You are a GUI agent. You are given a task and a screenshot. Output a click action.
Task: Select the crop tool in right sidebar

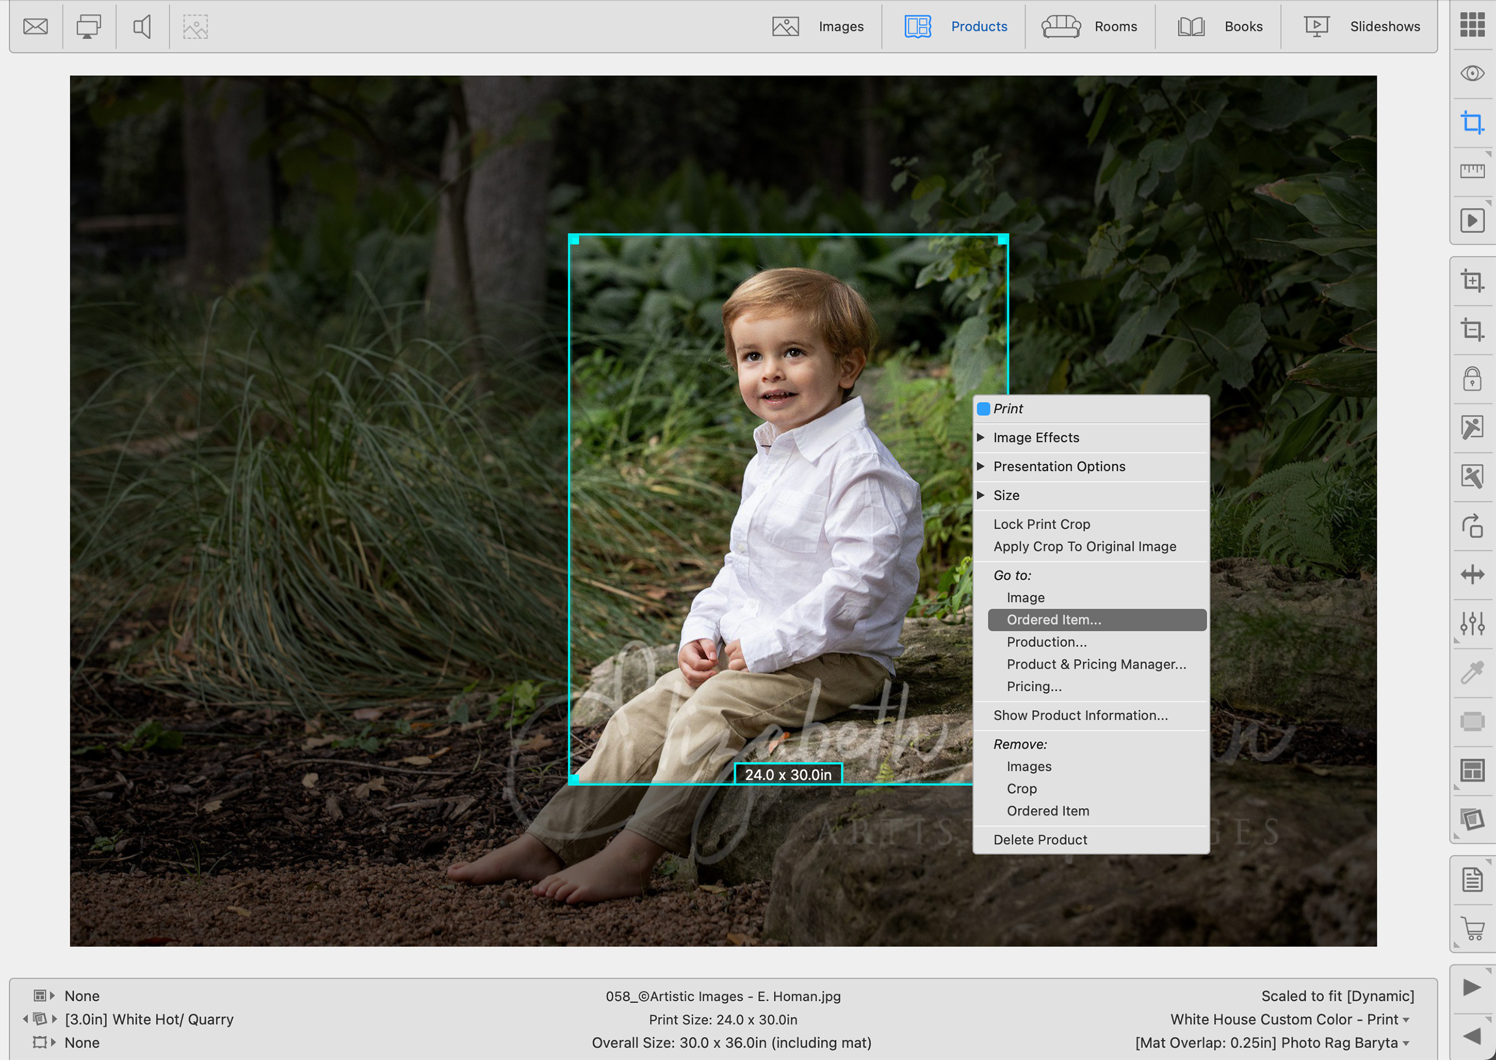coord(1472,122)
